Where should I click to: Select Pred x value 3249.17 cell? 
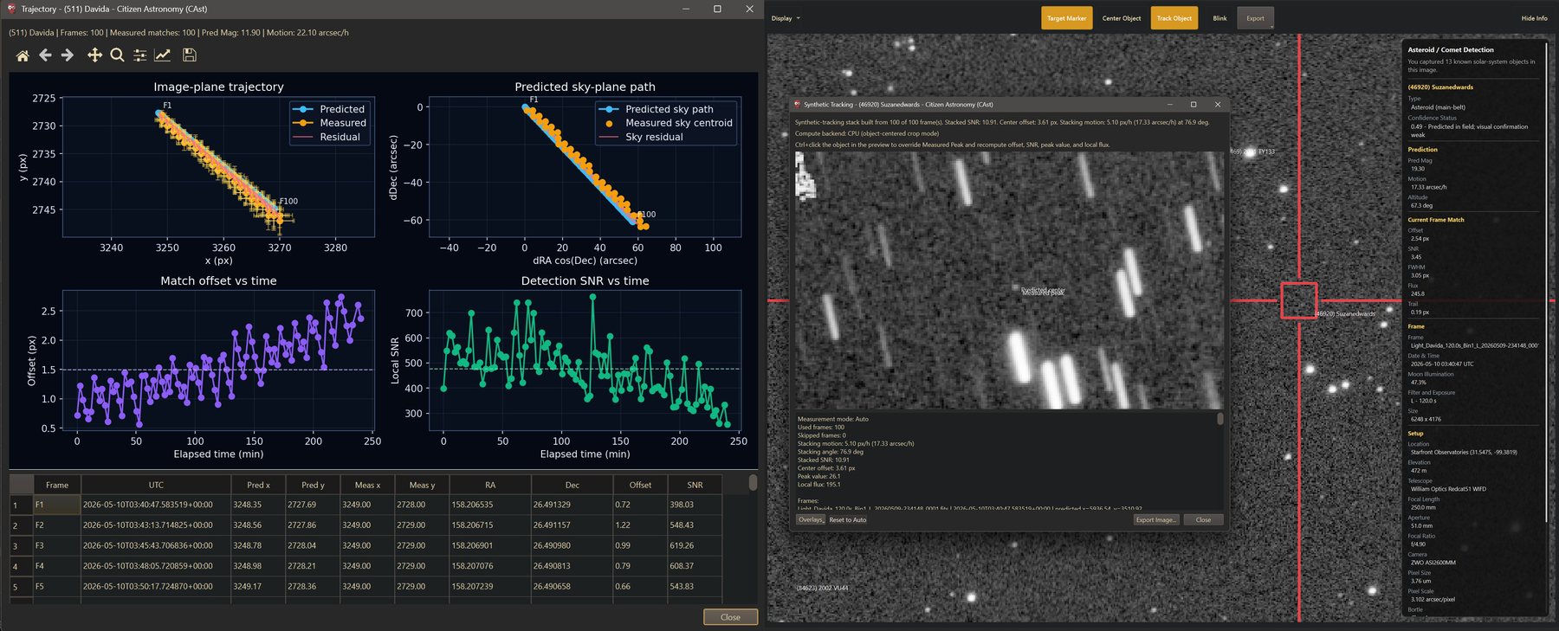click(x=258, y=587)
